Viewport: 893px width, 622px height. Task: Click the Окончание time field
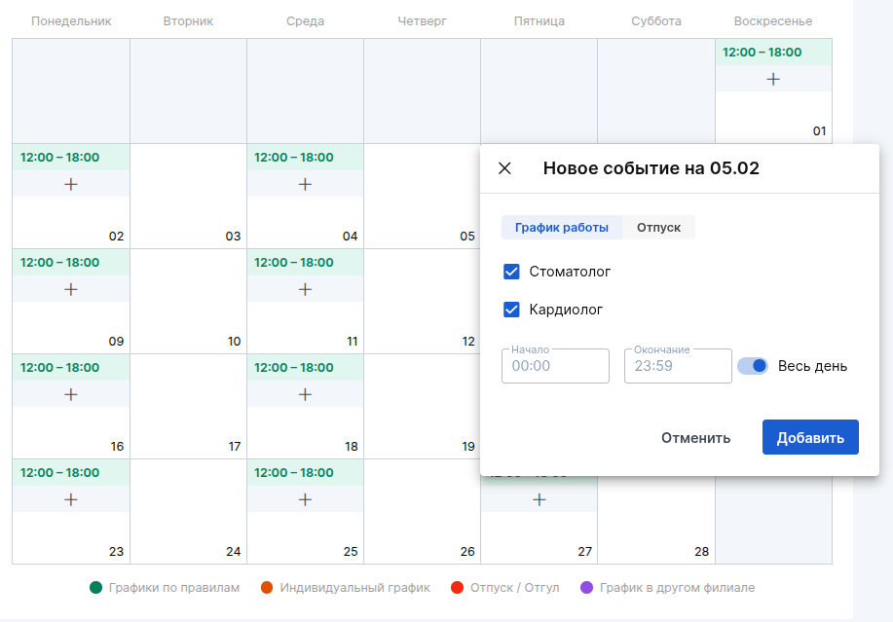click(x=677, y=367)
